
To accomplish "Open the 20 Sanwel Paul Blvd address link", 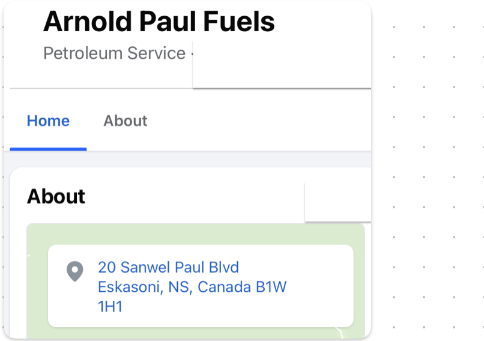I will coord(168,267).
